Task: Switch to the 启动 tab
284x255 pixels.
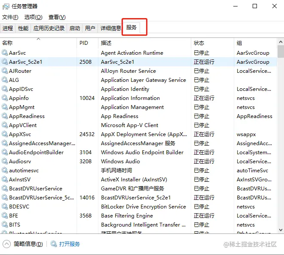Action: 75,28
